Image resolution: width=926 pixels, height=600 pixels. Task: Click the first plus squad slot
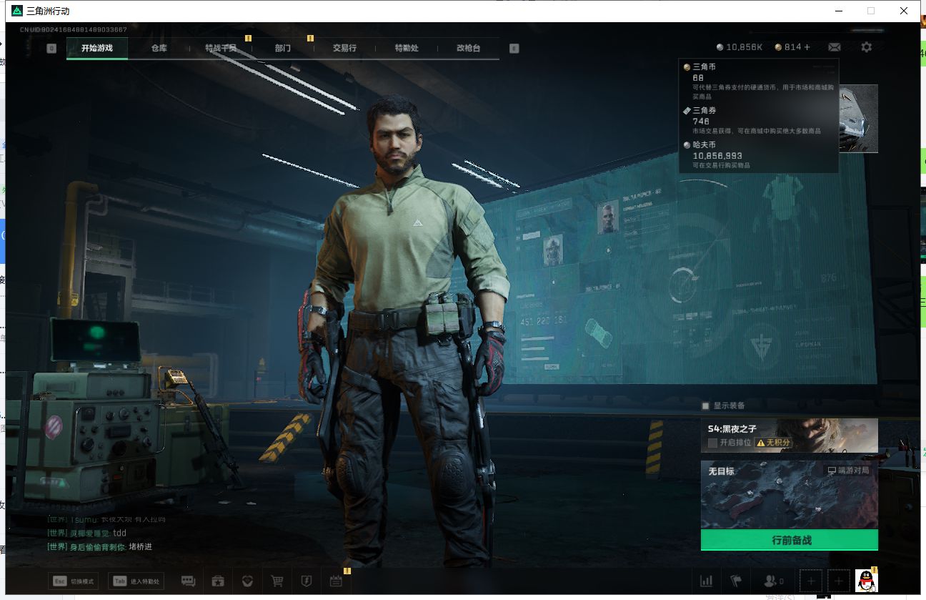(810, 581)
